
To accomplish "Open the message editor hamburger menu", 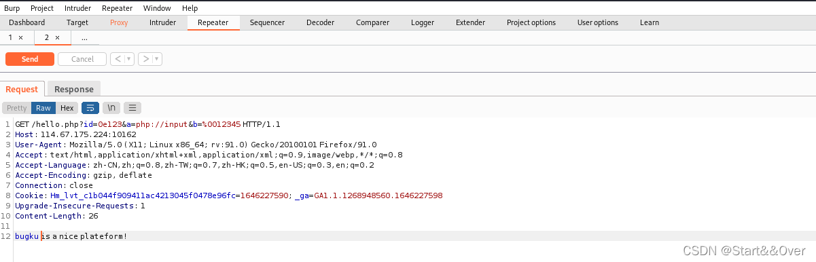I will tap(132, 108).
